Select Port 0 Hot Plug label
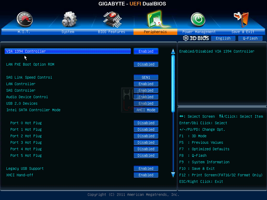This screenshot has height=200, width=267. pos(26,123)
